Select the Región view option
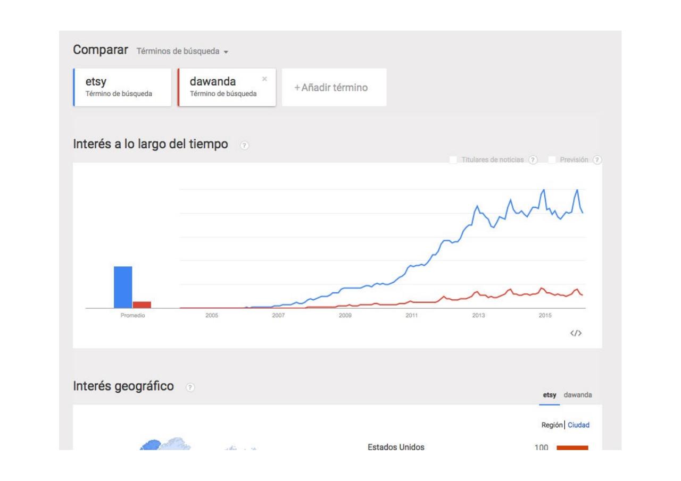 pyautogui.click(x=552, y=425)
